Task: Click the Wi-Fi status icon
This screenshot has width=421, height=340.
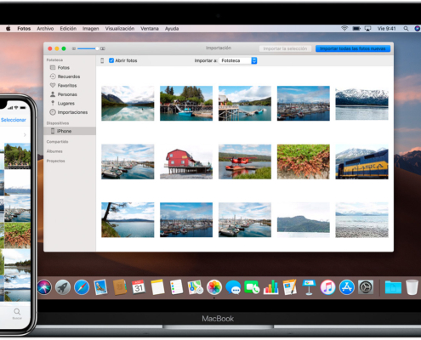Action: pyautogui.click(x=344, y=28)
